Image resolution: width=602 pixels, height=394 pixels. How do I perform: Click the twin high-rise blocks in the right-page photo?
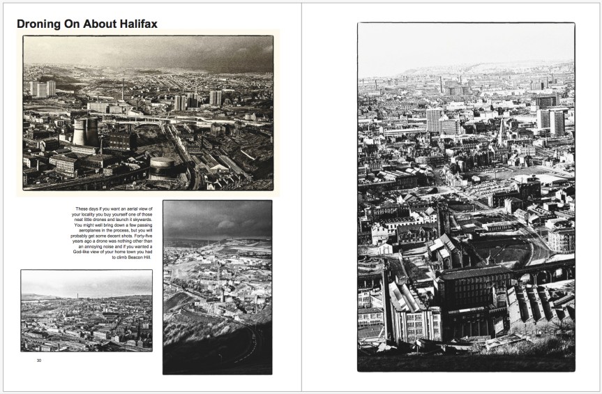550,121
